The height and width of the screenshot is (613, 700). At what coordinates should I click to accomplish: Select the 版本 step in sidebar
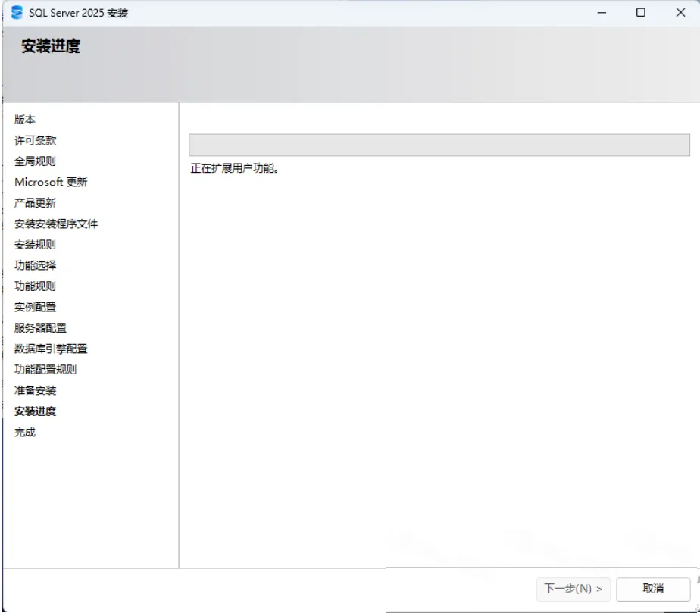click(x=24, y=120)
